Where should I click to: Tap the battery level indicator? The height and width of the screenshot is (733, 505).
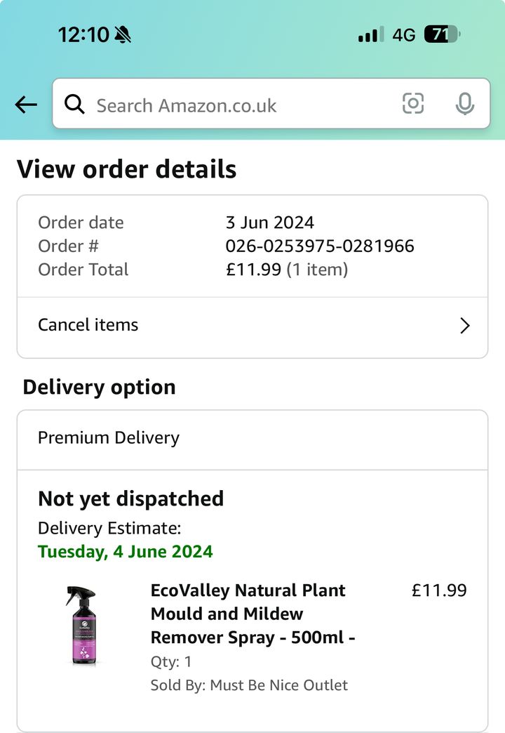pos(443,34)
